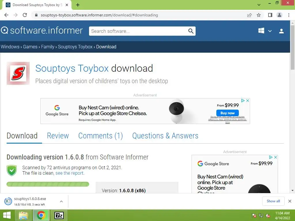The height and width of the screenshot is (221, 295).
Task: Close the downloads bar
Action: click(x=290, y=201)
